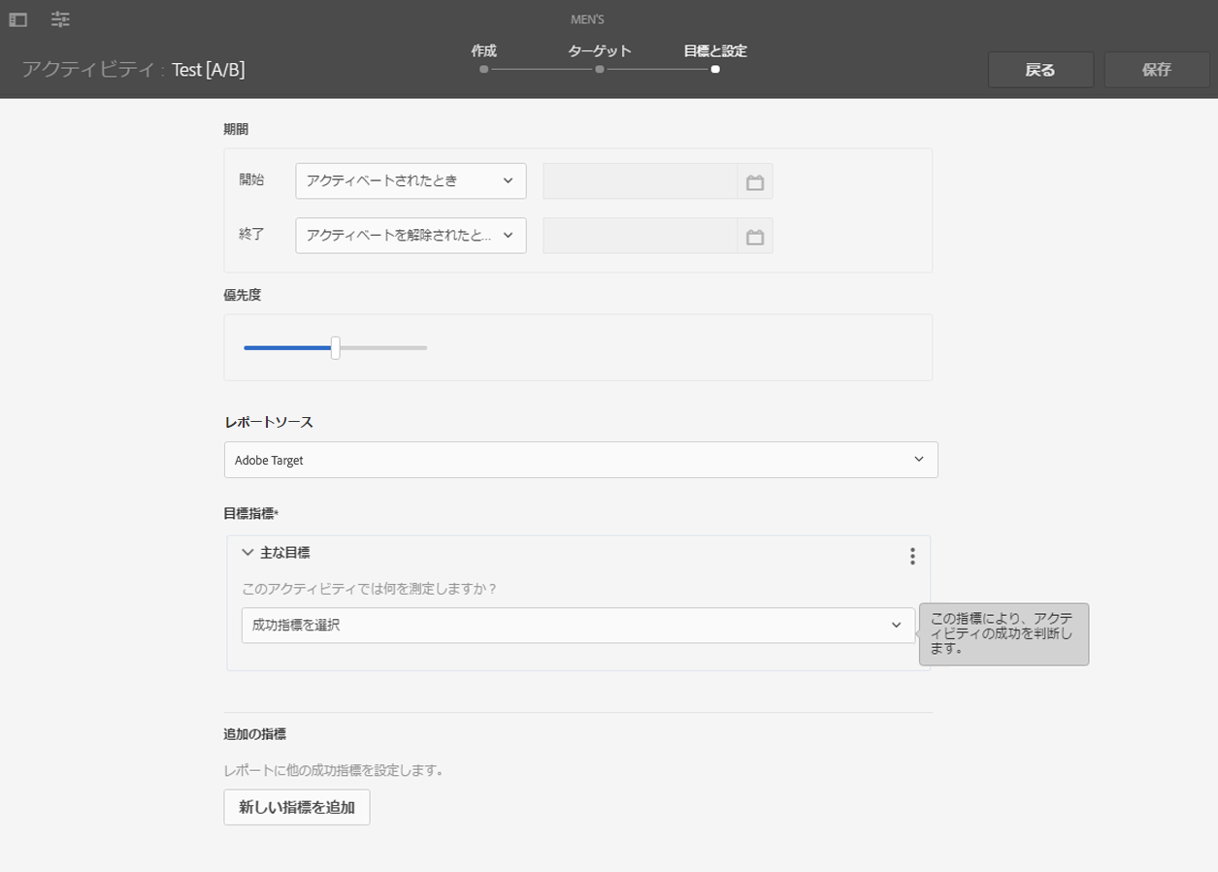Click the MEN'S header text
The width and height of the screenshot is (1218, 872).
tap(588, 19)
